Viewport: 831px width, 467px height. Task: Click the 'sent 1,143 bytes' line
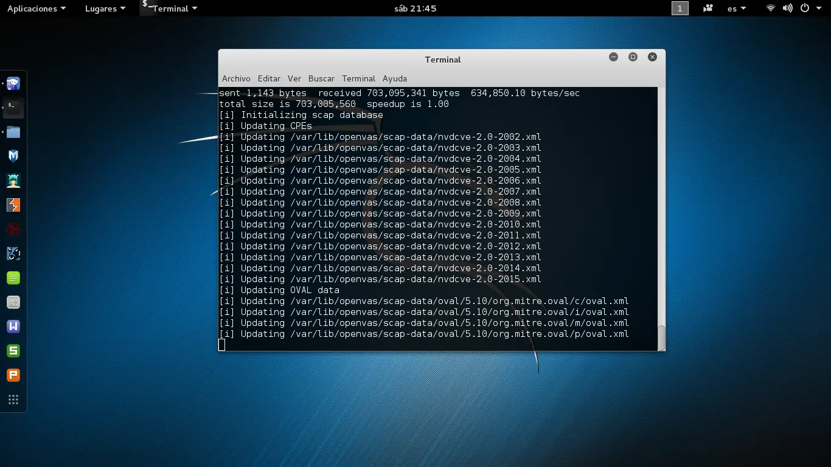pyautogui.click(x=399, y=93)
